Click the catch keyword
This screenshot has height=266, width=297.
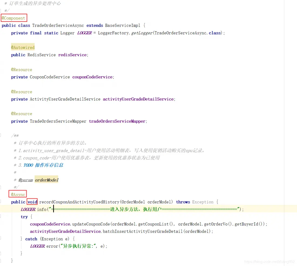click(31, 239)
